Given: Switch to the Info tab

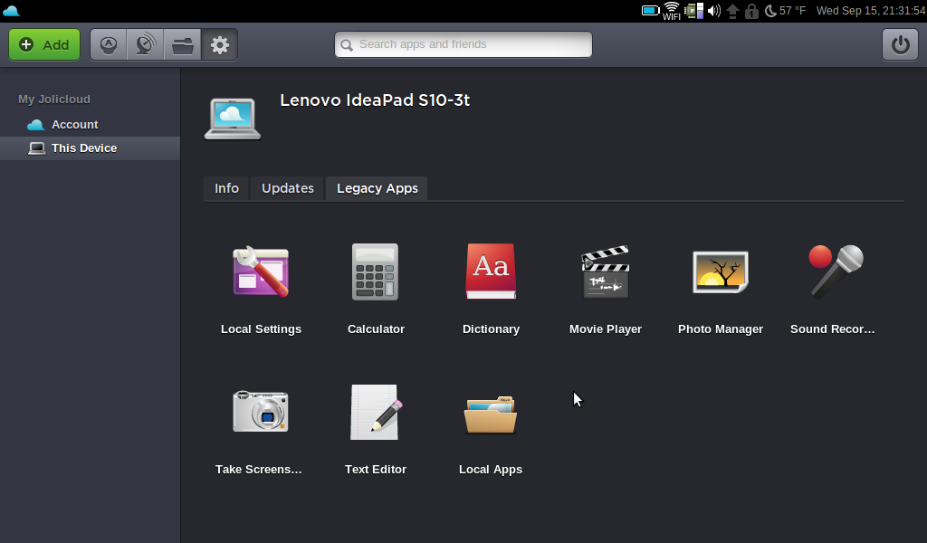Looking at the screenshot, I should tap(226, 188).
